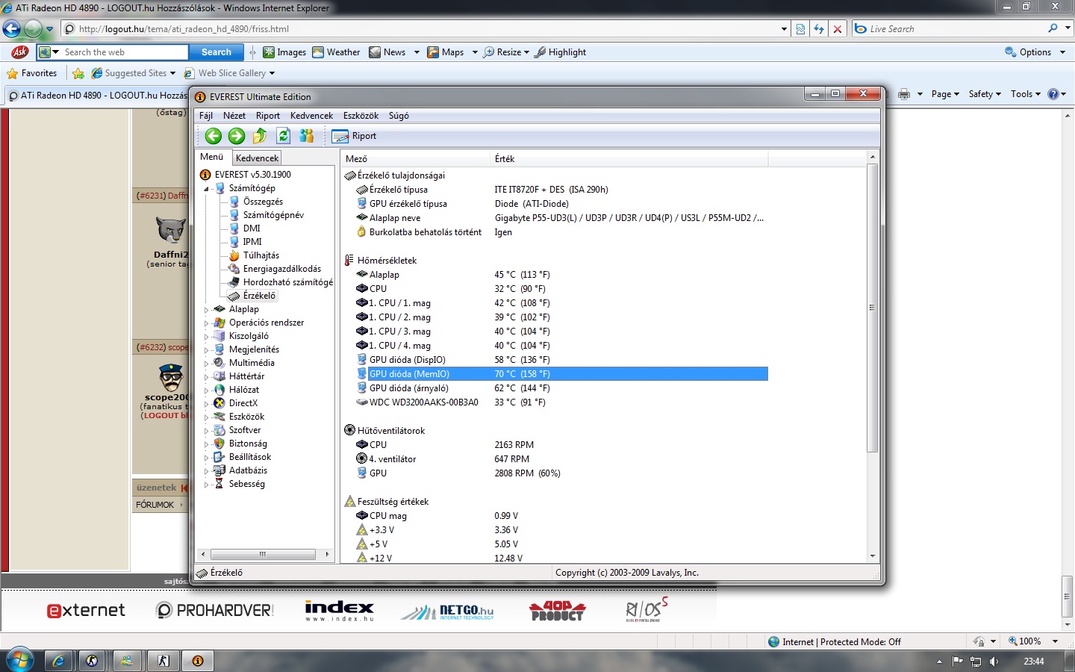Open the Riport menu in the menu bar
Screen dimensions: 1075x672
coord(268,116)
